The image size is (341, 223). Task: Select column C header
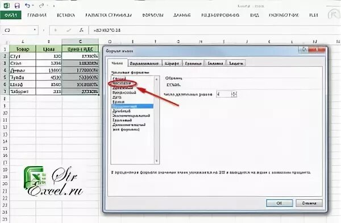click(80, 42)
